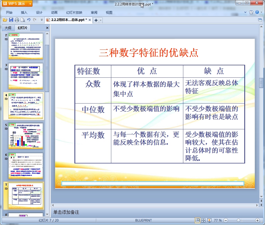Switch to slide sorter view

coord(203,220)
